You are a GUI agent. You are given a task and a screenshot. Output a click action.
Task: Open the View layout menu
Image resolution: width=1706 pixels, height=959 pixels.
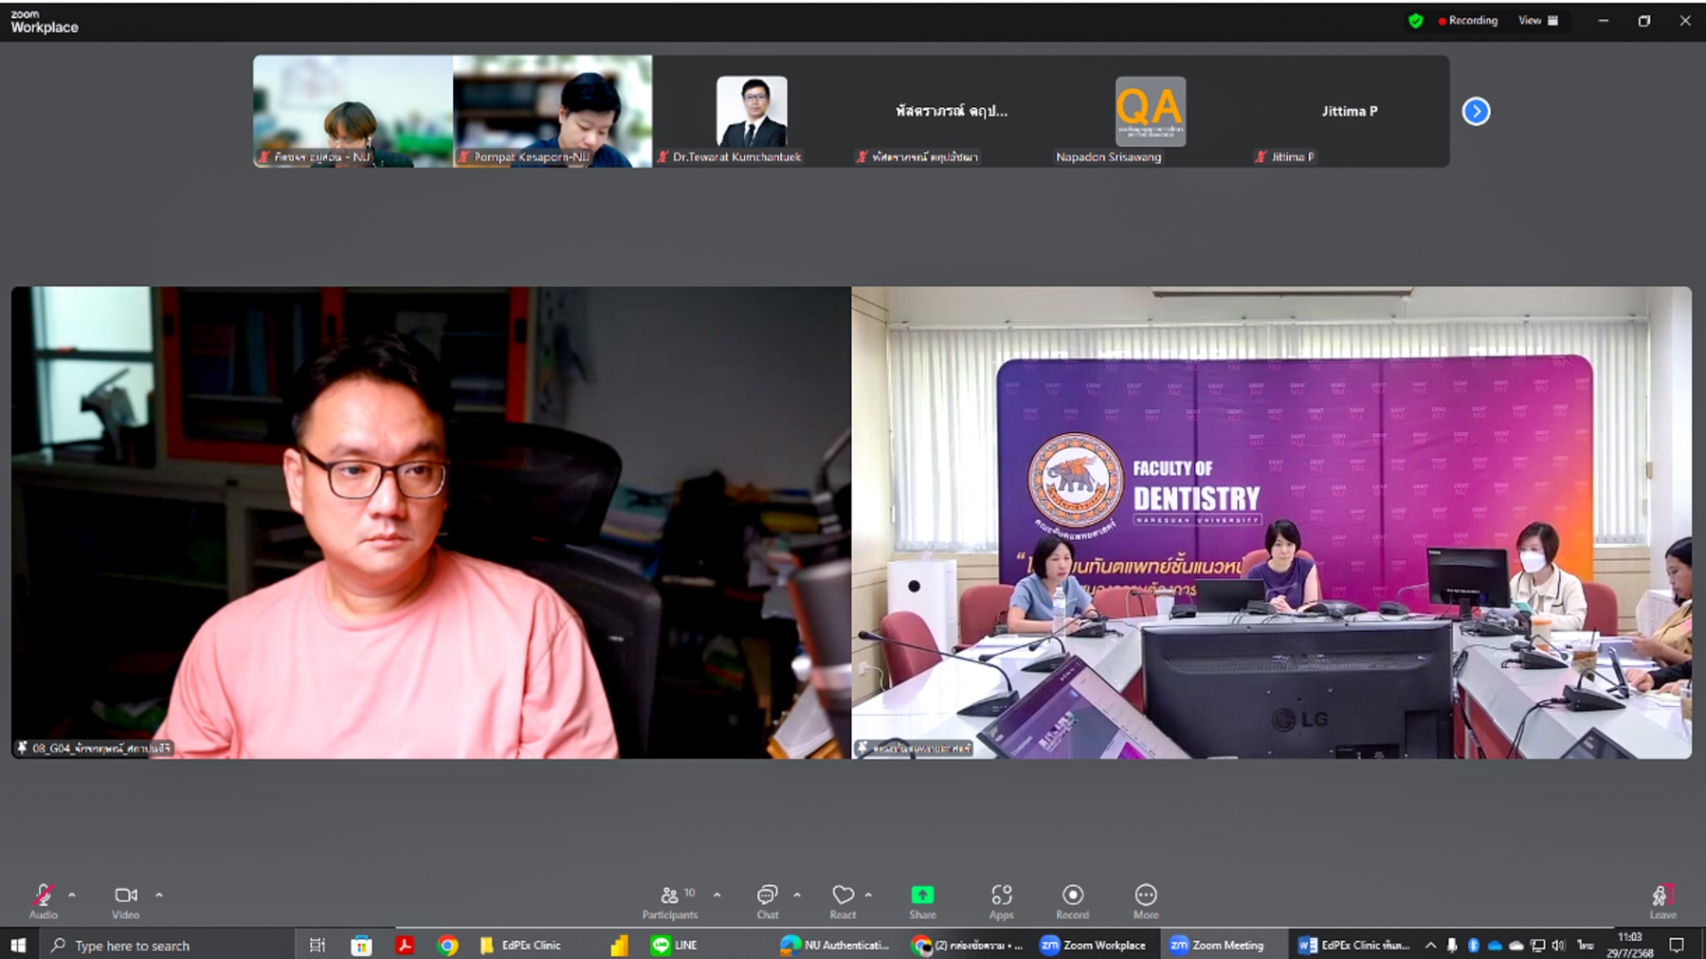pyautogui.click(x=1537, y=21)
